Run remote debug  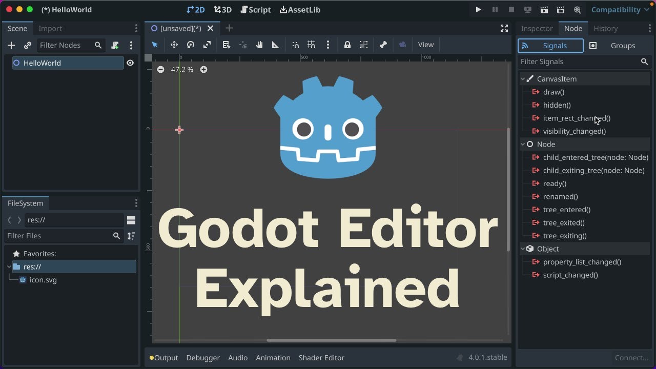click(x=528, y=10)
